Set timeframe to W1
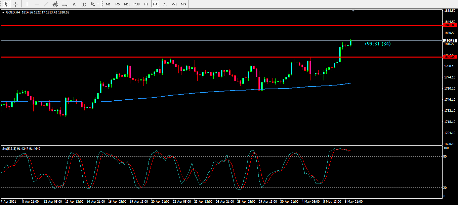 pos(174,4)
